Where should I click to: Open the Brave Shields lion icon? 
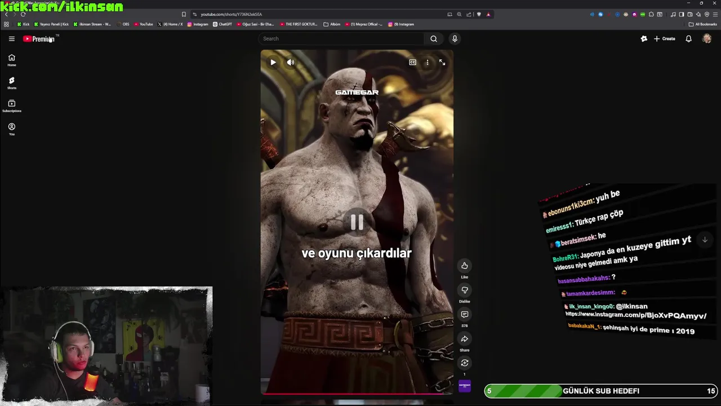coord(479,14)
